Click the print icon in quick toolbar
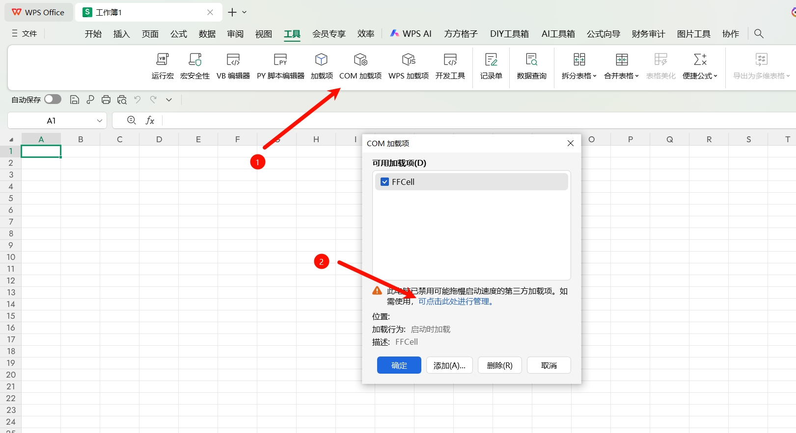The width and height of the screenshot is (796, 433). tap(106, 100)
